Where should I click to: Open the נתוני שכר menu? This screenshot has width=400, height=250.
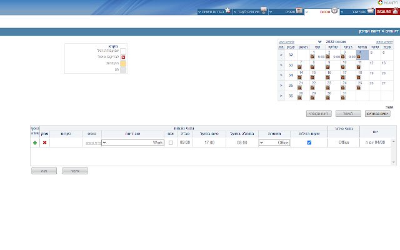(x=357, y=12)
